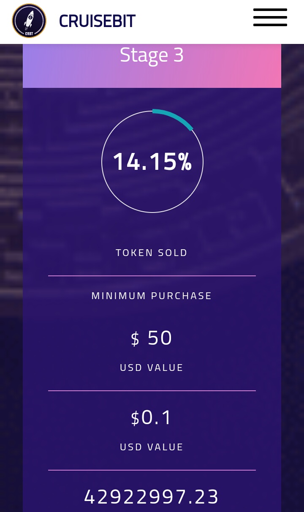Image resolution: width=304 pixels, height=512 pixels.
Task: Click the CRUISEBIT brand name text
Action: [97, 21]
